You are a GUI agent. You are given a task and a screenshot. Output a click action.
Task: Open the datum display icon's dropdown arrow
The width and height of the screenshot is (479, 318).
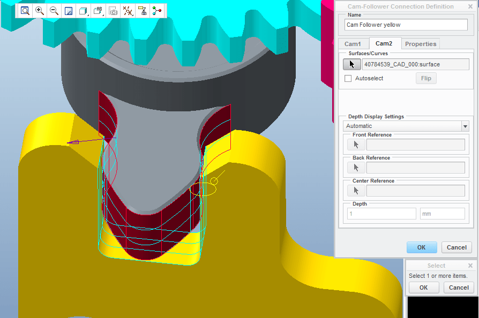point(132,14)
